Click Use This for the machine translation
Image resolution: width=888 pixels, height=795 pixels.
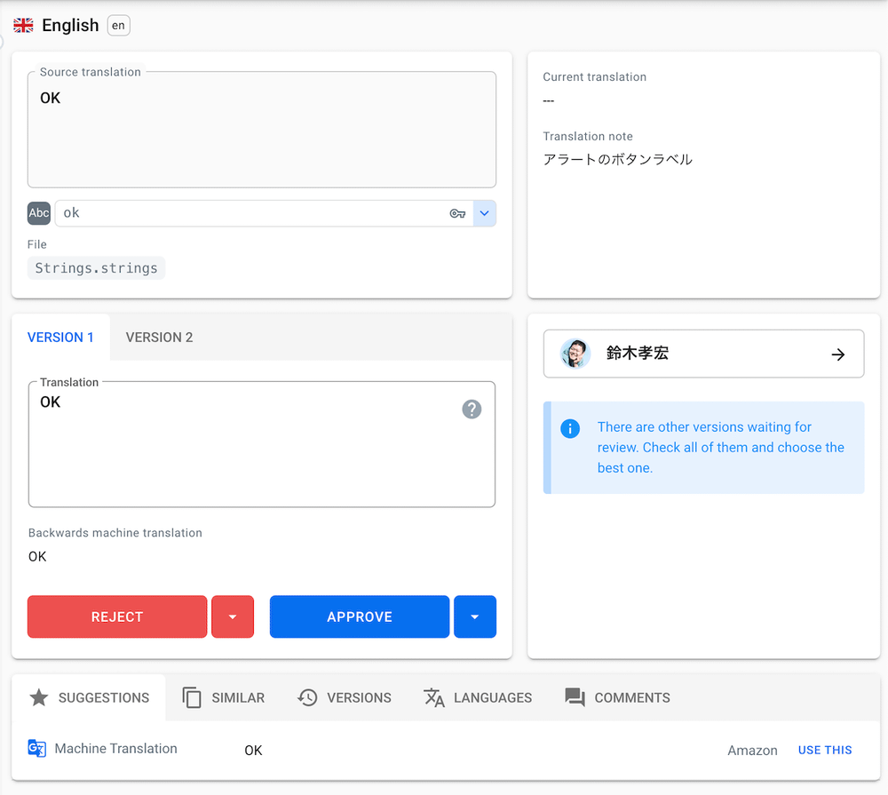tap(824, 751)
